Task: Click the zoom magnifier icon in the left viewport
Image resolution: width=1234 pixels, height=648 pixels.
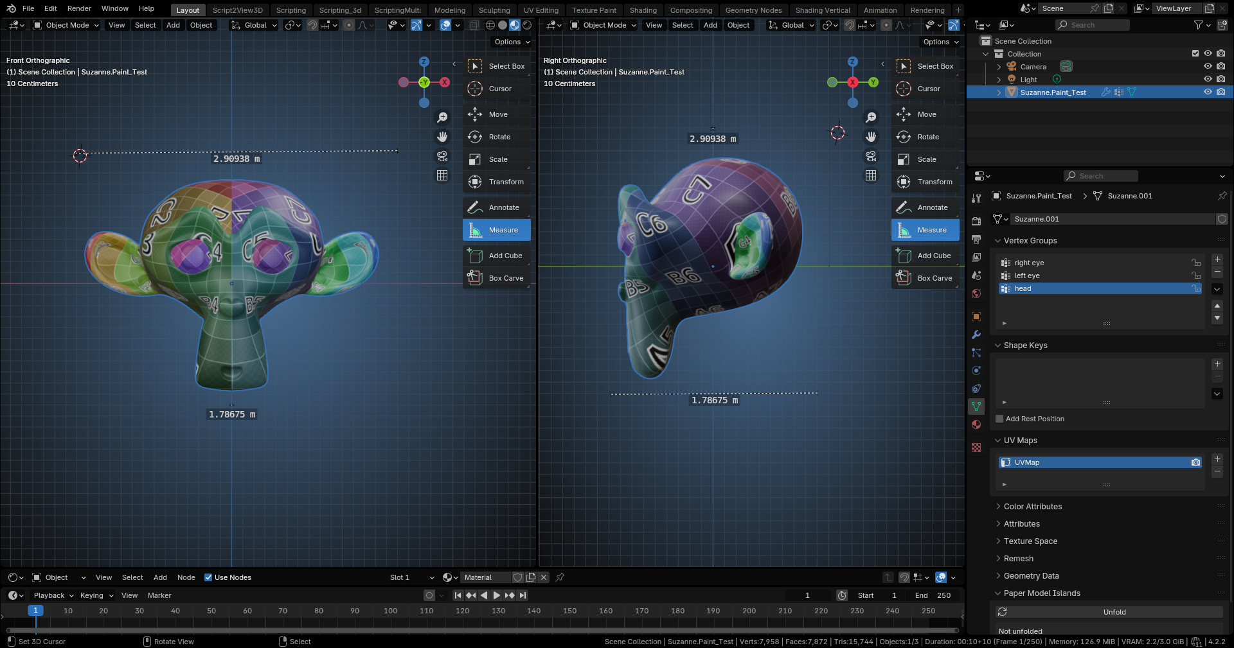Action: [442, 117]
